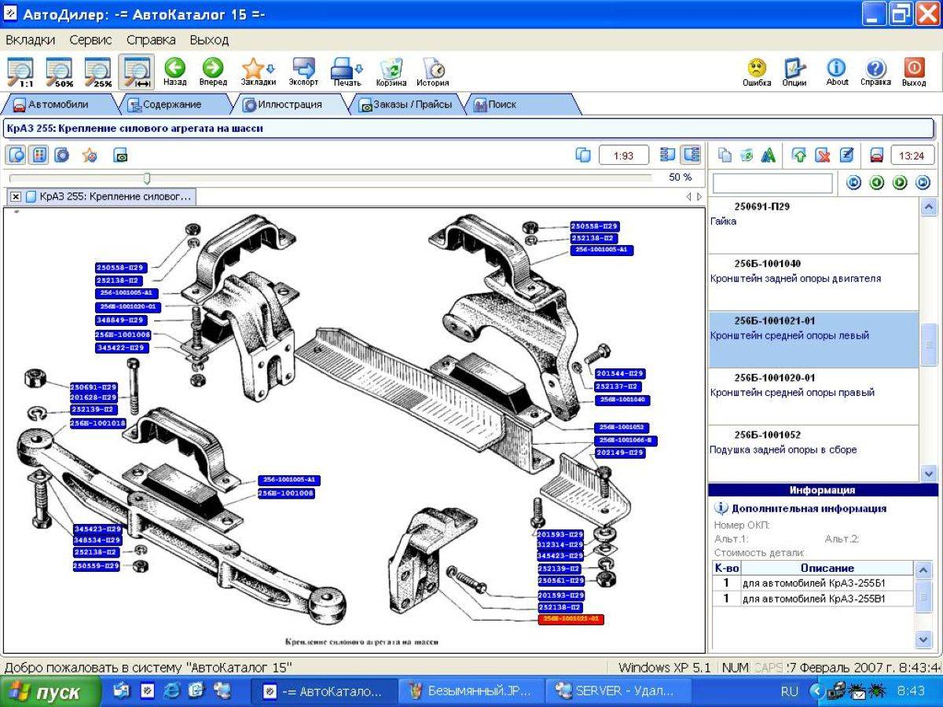The image size is (943, 707).
Task: Switch to the Автомобили tab
Action: click(x=59, y=104)
